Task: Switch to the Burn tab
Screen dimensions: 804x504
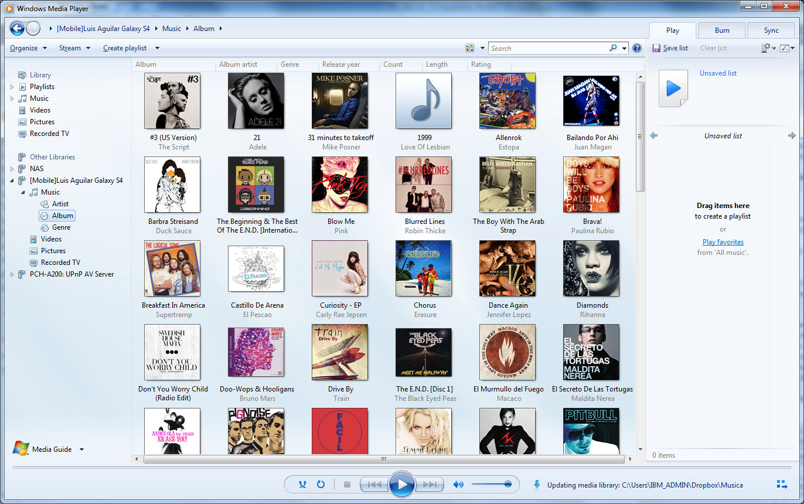Action: pos(722,30)
